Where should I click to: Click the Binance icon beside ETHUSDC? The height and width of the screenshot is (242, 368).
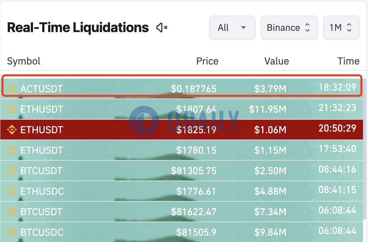[x=12, y=191]
